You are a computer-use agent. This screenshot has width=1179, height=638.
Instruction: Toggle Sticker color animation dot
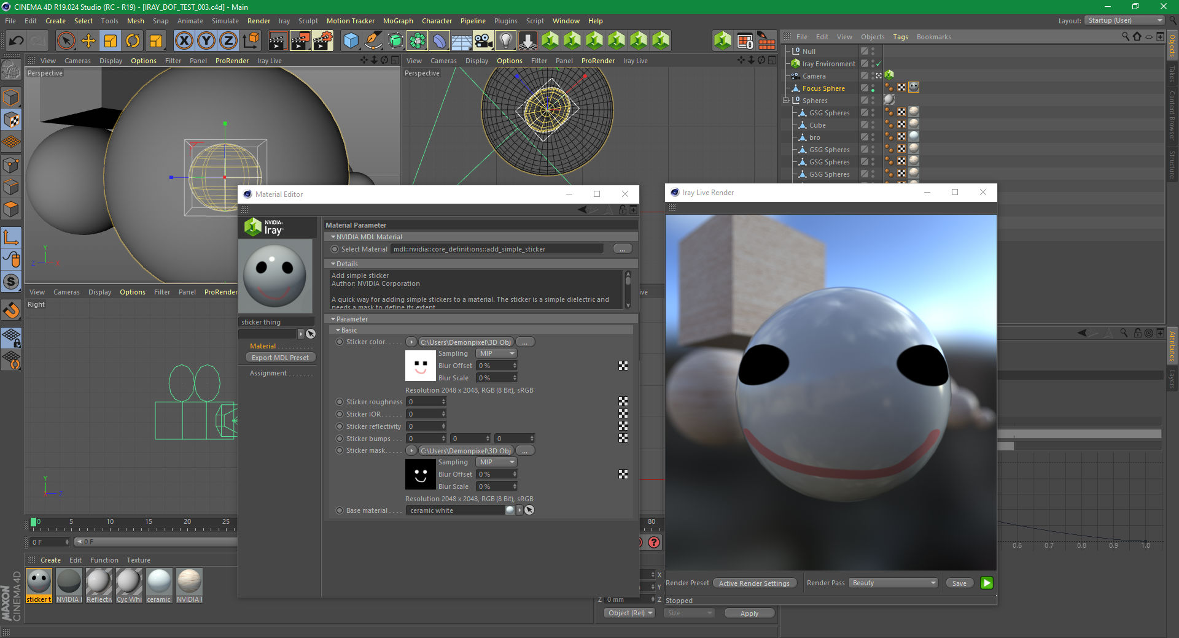point(340,342)
